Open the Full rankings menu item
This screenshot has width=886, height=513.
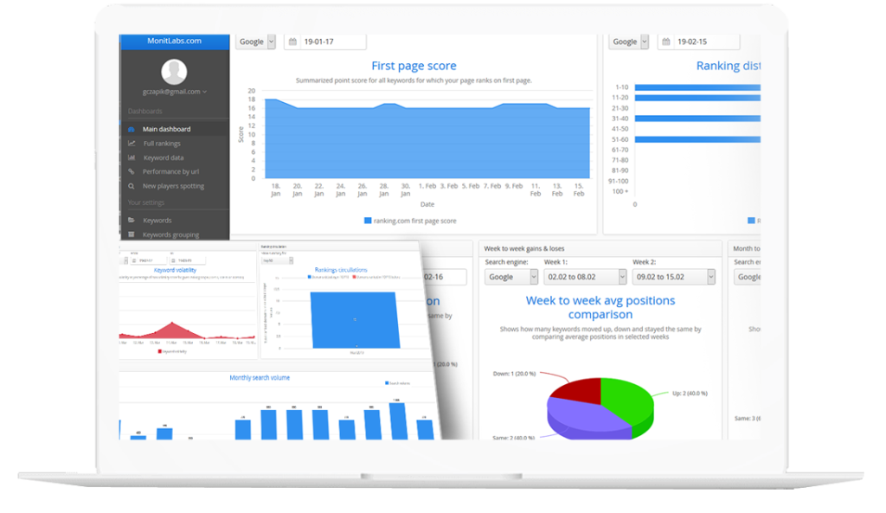(162, 144)
